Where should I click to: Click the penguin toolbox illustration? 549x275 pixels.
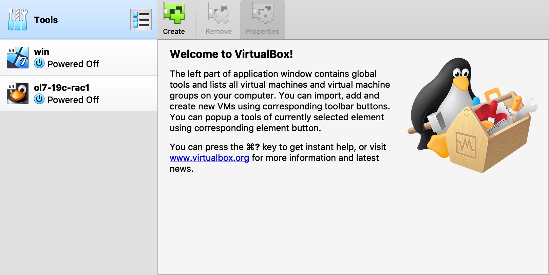pyautogui.click(x=473, y=115)
